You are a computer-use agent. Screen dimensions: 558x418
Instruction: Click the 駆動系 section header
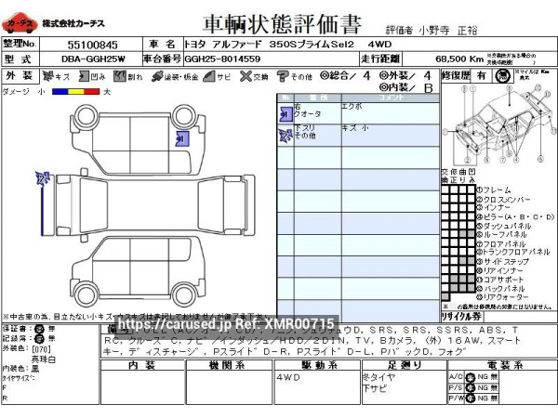[x=318, y=365]
